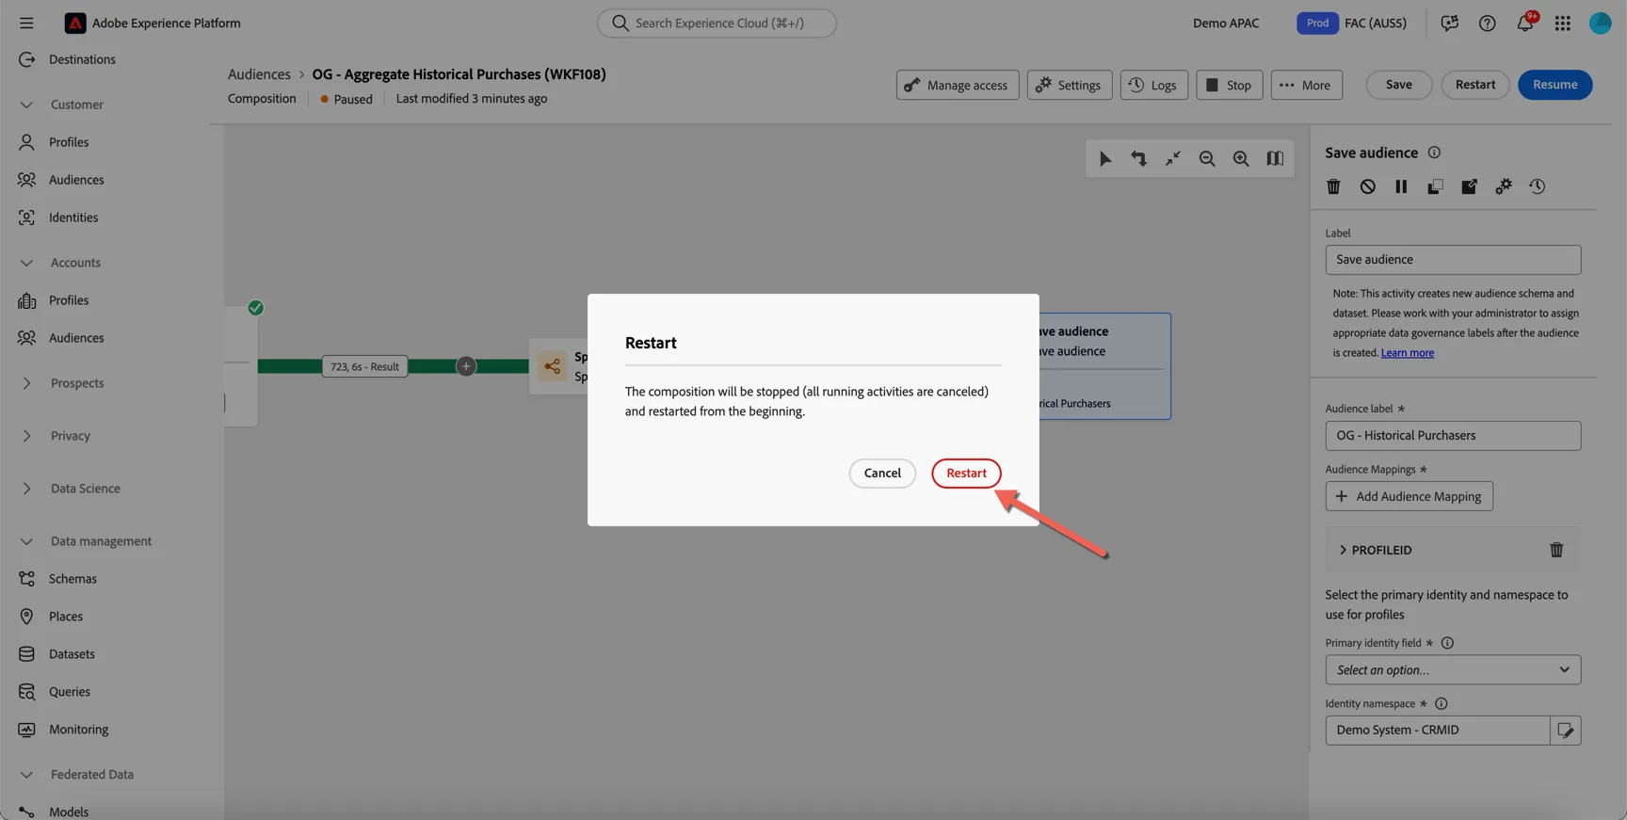1627x820 pixels.
Task: Open Destinations in sidebar
Action: [82, 59]
